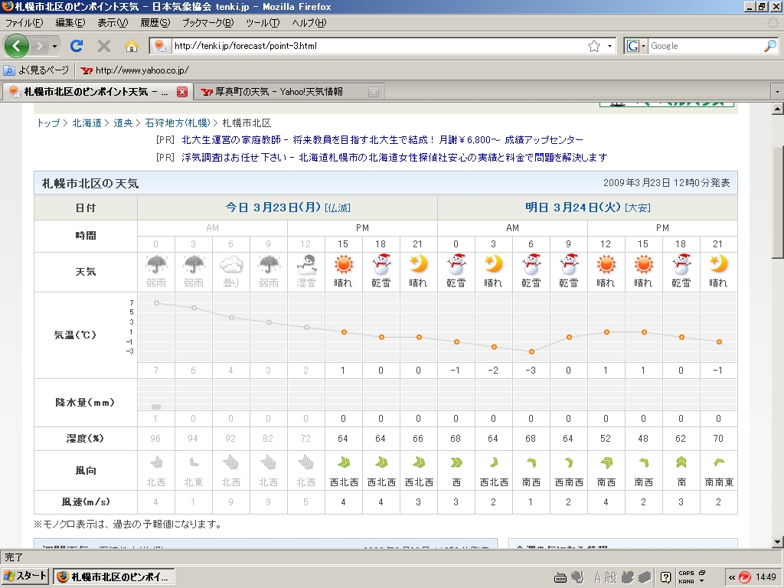Click the sunny icon at tomorrow 12時
784x588 pixels.
(606, 264)
